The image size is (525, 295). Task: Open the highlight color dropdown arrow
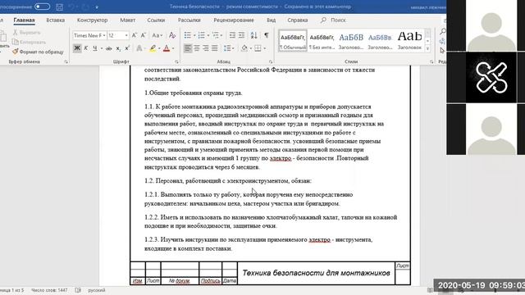point(159,48)
